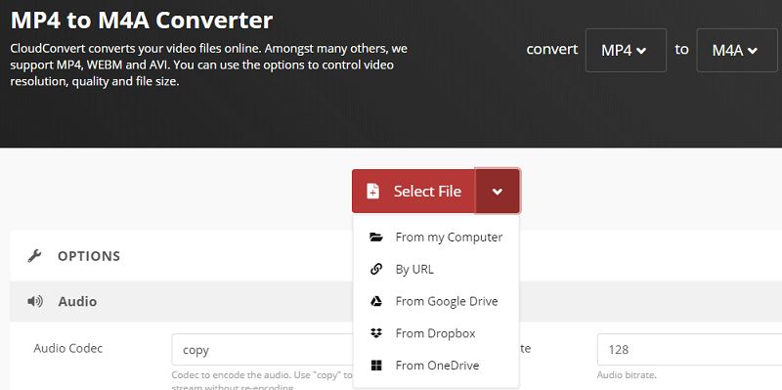Screen dimensions: 782x390
Task: Open the M4A target format dropdown
Action: (737, 51)
